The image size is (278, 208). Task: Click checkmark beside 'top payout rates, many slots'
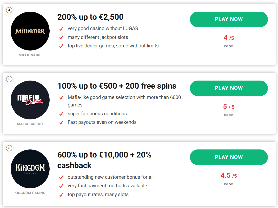61,195
